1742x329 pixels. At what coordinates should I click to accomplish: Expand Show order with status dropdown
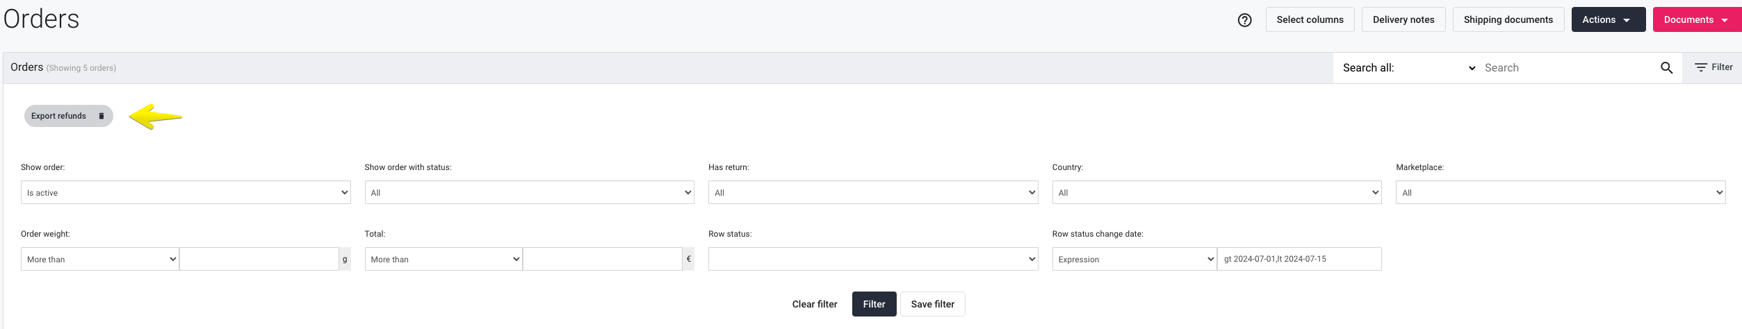click(x=529, y=192)
